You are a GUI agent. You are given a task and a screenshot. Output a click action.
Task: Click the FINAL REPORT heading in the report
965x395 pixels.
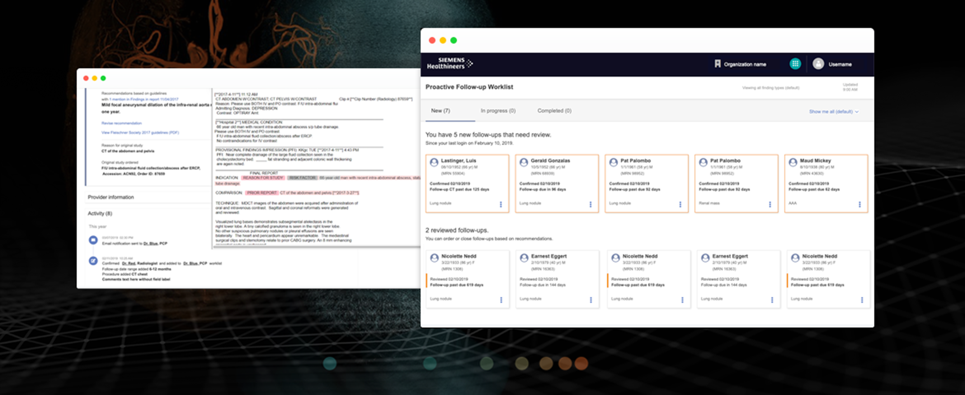tap(264, 173)
